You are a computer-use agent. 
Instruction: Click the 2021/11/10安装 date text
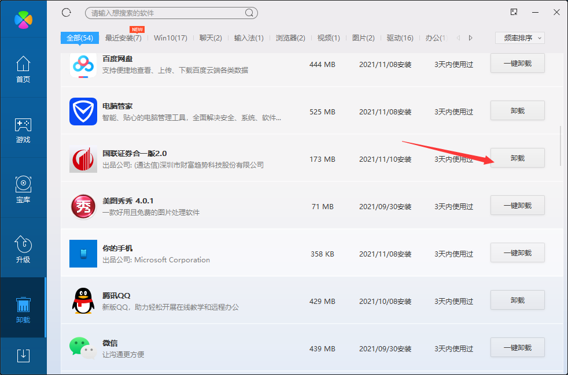coord(385,159)
